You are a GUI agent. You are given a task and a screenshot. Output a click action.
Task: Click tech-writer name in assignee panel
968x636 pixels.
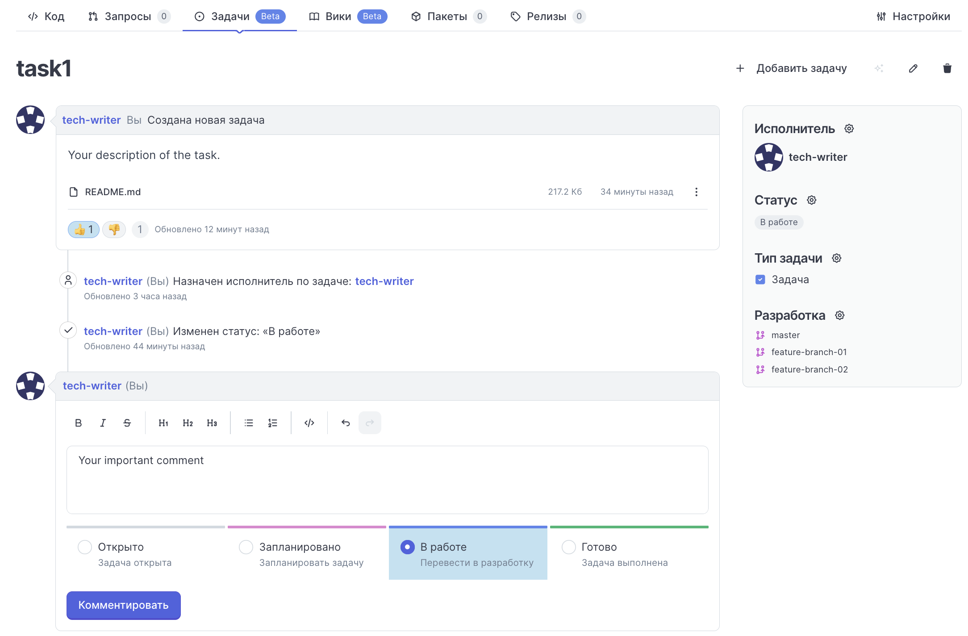pyautogui.click(x=818, y=157)
